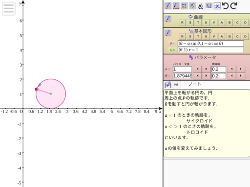Increase θ step size with right arrow
250x187 pixels.
coord(240,76)
